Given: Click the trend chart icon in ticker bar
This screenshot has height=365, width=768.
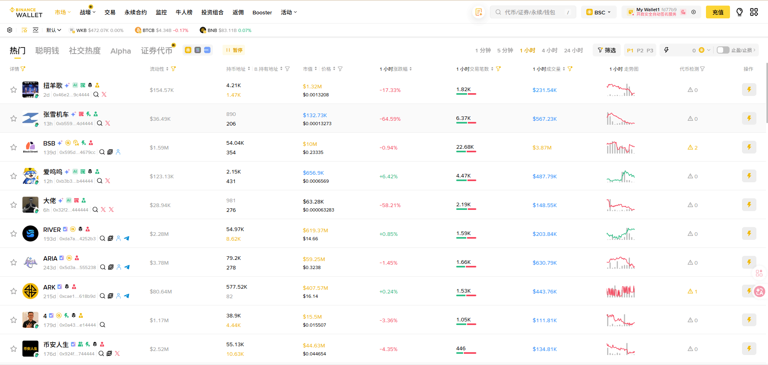Looking at the screenshot, I should tap(36, 30).
